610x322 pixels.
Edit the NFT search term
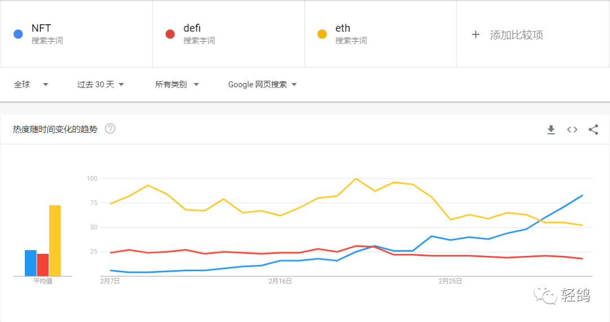(x=41, y=28)
